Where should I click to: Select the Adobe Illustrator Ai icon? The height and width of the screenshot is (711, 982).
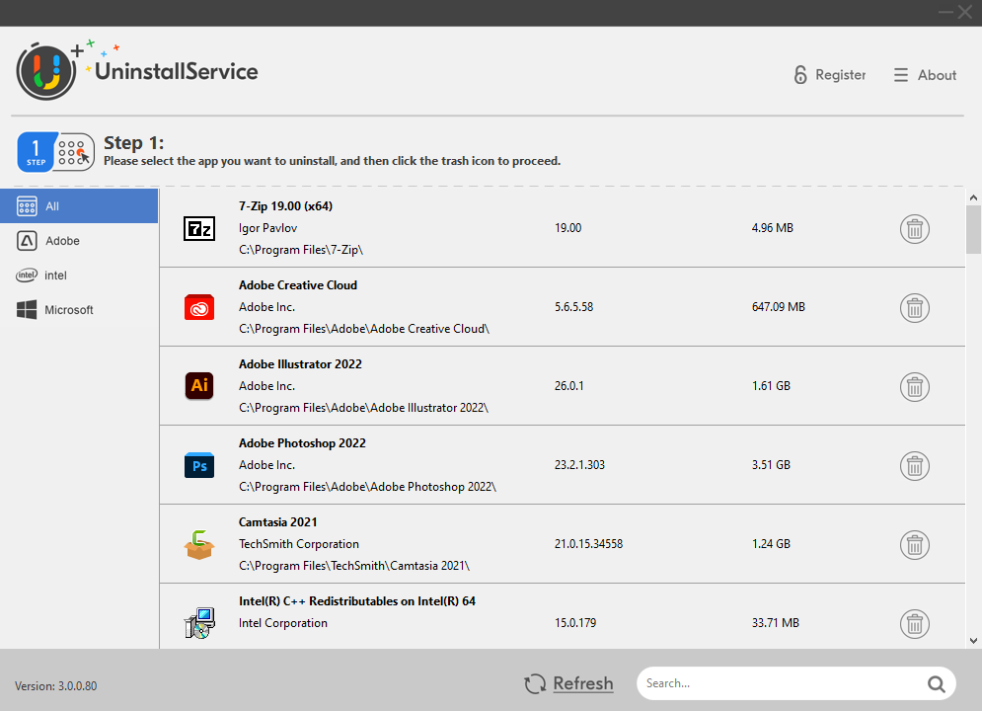coord(199,386)
